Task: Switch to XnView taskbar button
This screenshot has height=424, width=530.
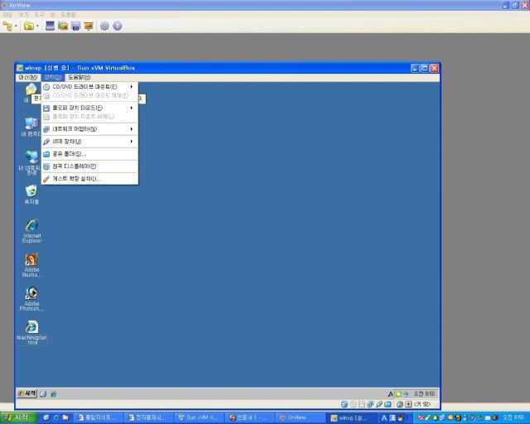Action: (299, 418)
